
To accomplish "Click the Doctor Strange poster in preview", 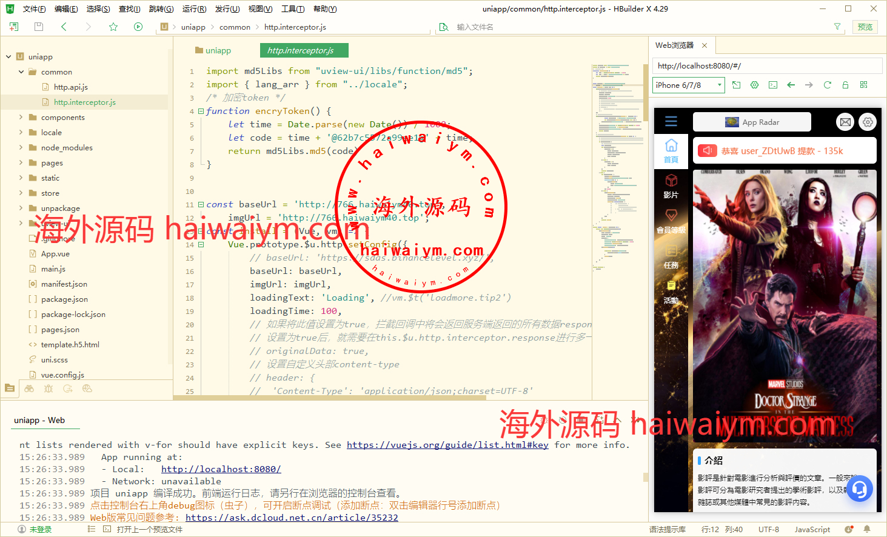I will pyautogui.click(x=785, y=306).
